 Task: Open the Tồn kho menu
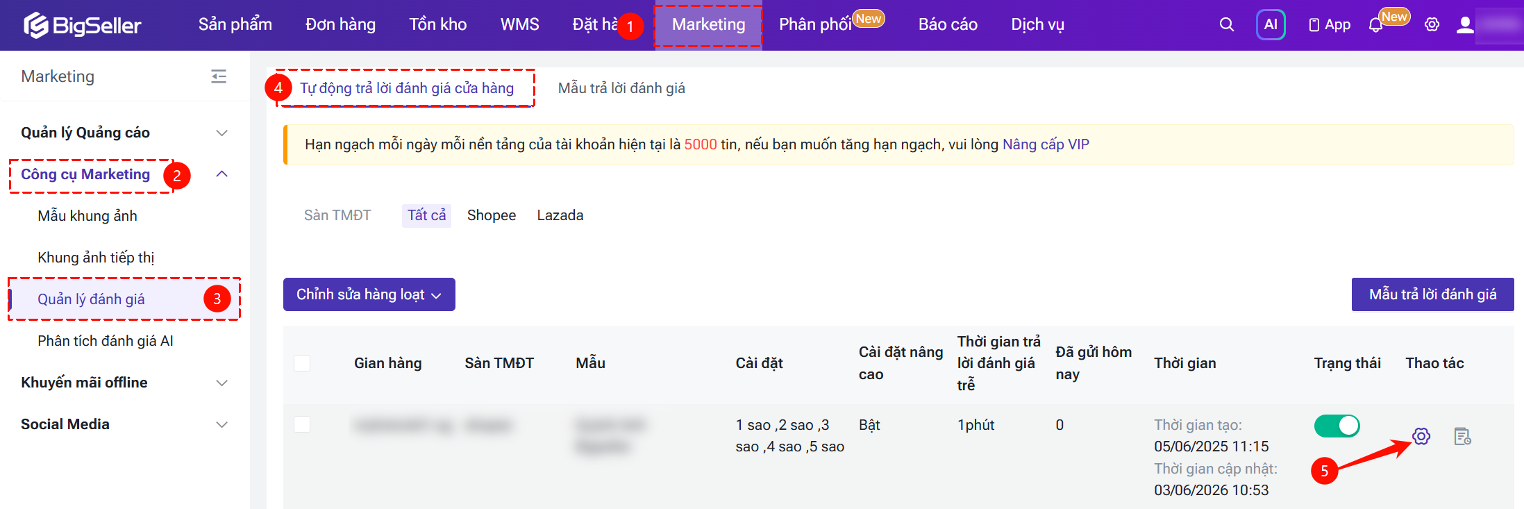[438, 25]
